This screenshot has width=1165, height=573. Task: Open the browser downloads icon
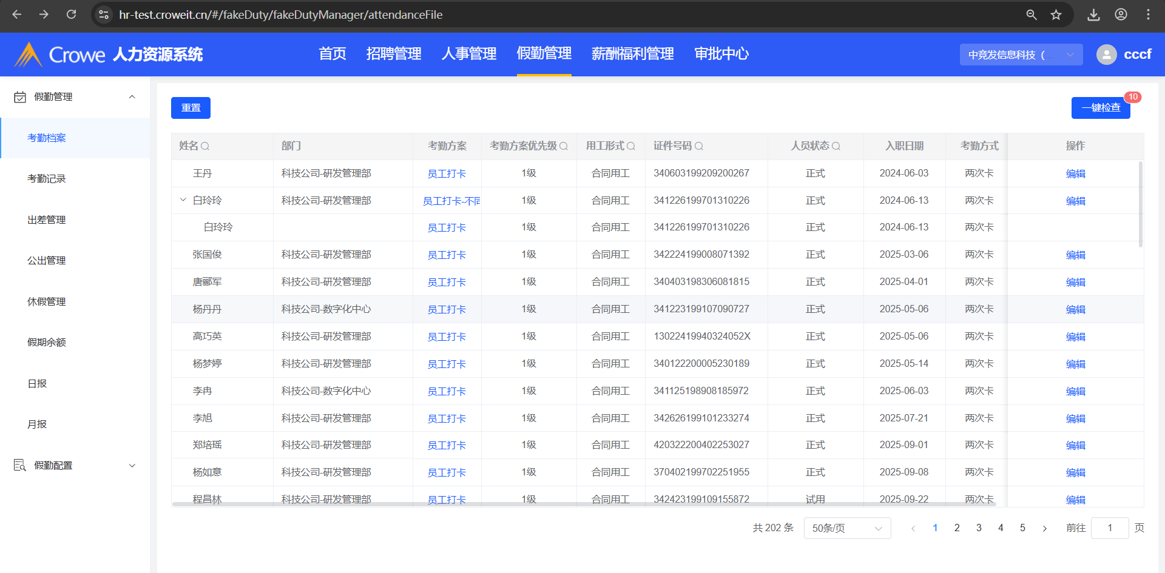(x=1093, y=15)
